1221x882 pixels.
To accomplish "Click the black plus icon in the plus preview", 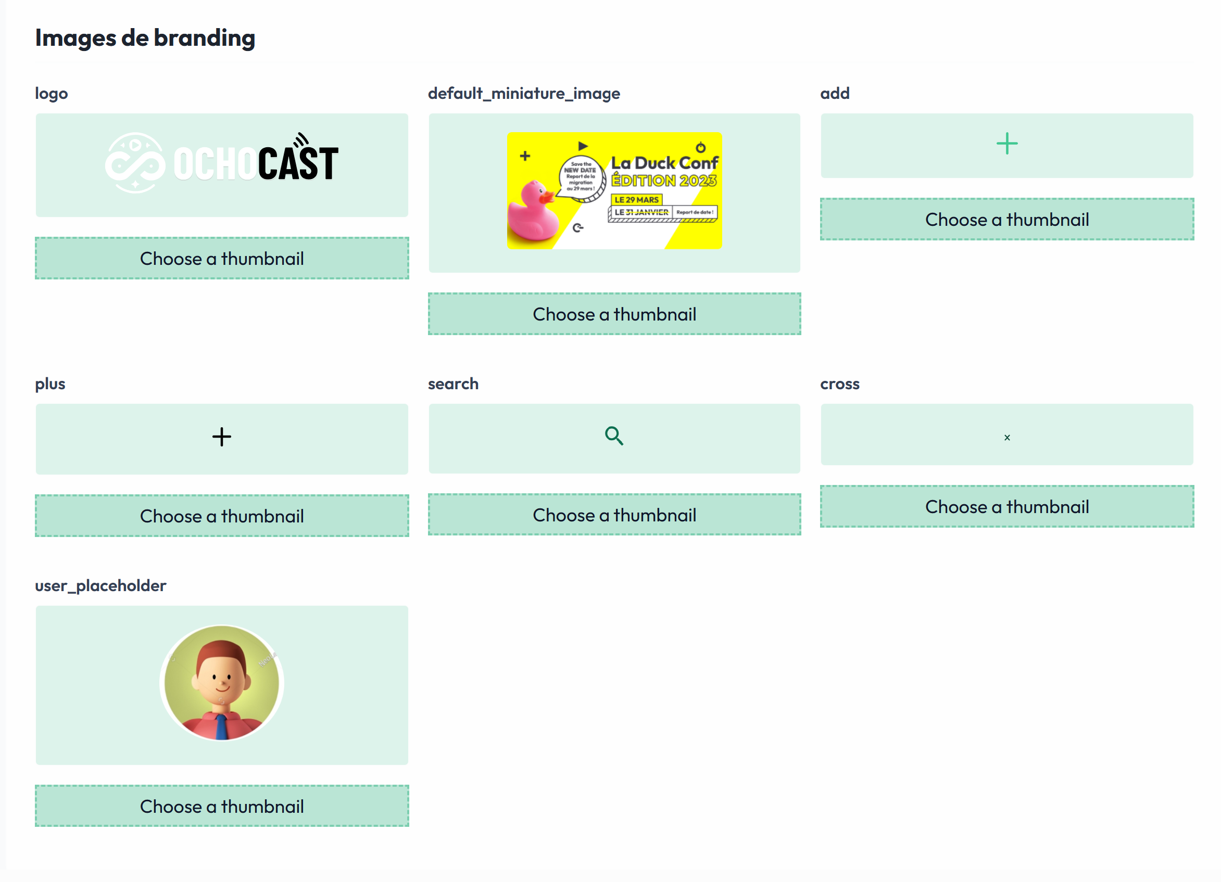I will point(222,437).
